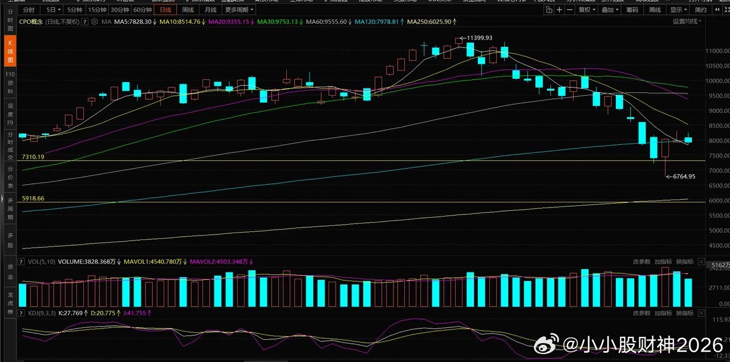Toggle the 筹码 chip distribution view
Screen dimensions: 730x362
click(632, 10)
